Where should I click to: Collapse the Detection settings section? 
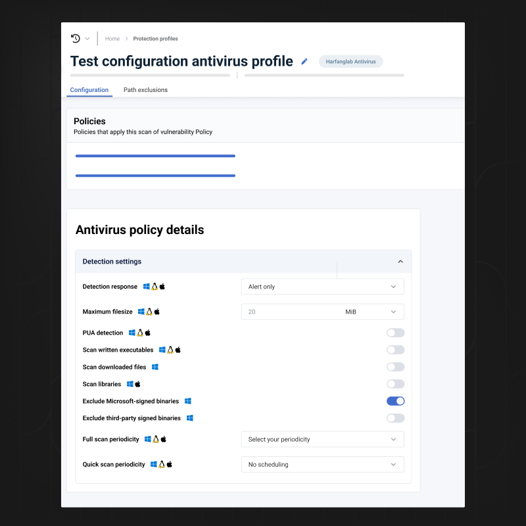click(400, 261)
